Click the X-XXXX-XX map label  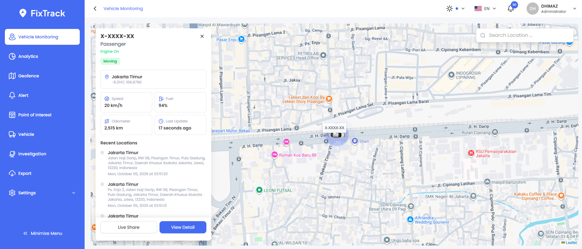pos(335,128)
